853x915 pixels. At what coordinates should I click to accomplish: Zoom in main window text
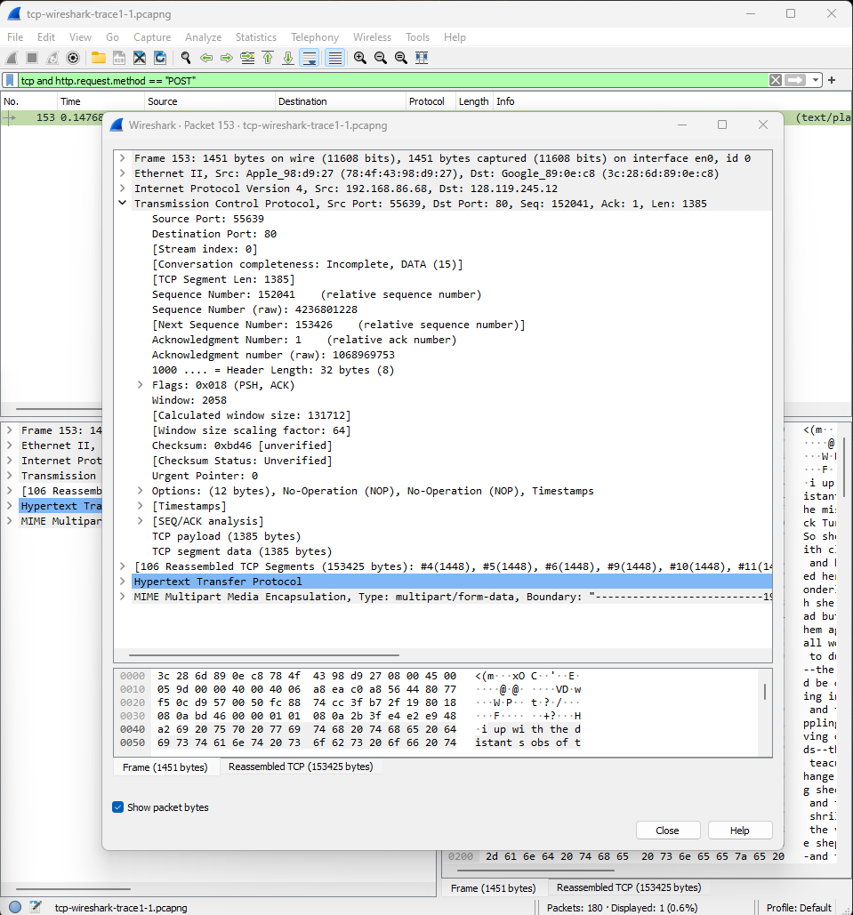coord(360,58)
